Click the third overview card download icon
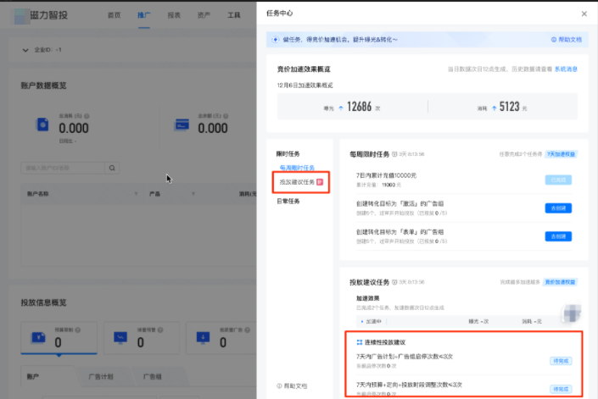Viewport: 598px width, 399px height. pos(203,337)
